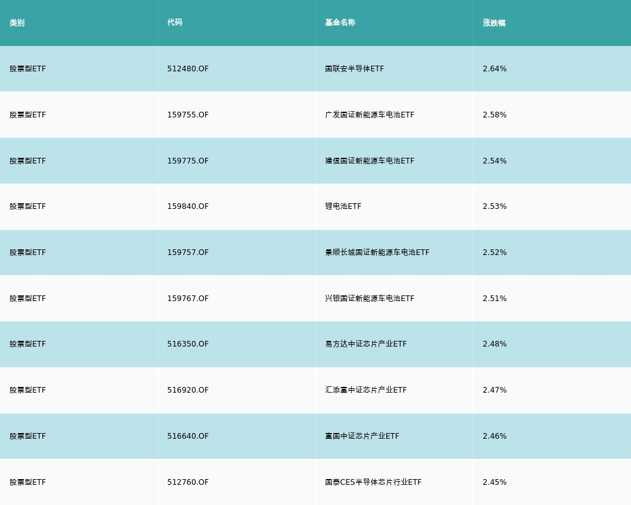
Task: Open 国联安半导体ETF fund name
Action: tap(355, 69)
